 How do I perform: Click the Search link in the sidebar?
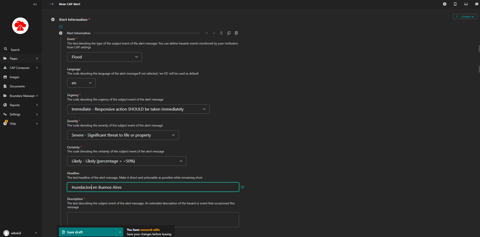(x=15, y=50)
